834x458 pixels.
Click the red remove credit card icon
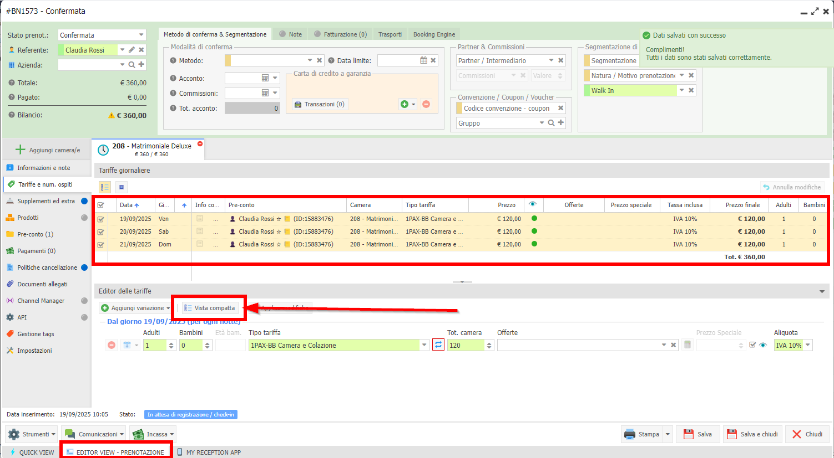pyautogui.click(x=426, y=104)
